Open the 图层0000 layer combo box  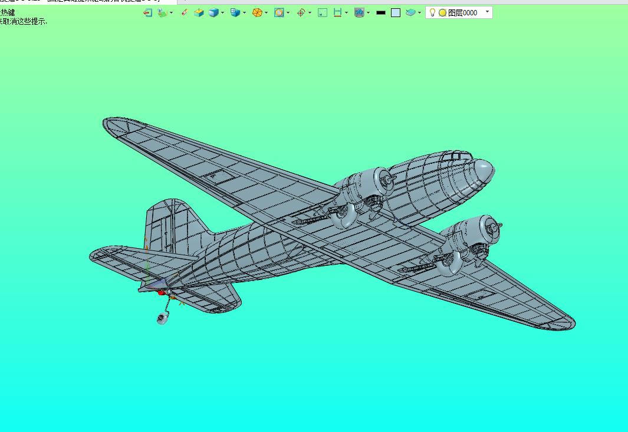(x=459, y=12)
